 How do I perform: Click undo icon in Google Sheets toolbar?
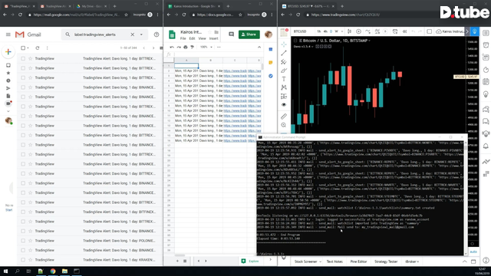pyautogui.click(x=172, y=47)
